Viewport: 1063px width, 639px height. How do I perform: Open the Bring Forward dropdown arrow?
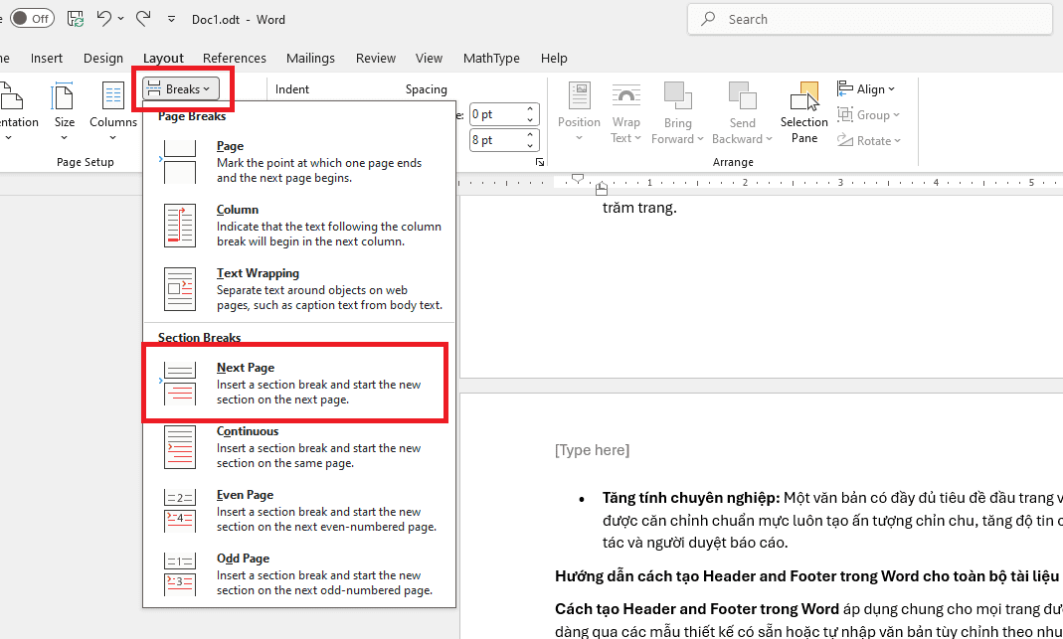click(700, 139)
